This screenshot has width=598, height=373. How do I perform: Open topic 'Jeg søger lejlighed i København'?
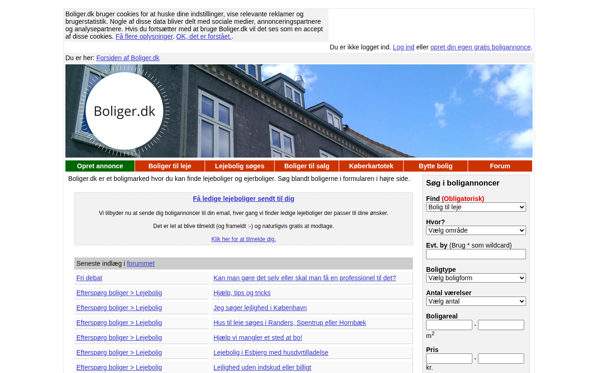(260, 308)
